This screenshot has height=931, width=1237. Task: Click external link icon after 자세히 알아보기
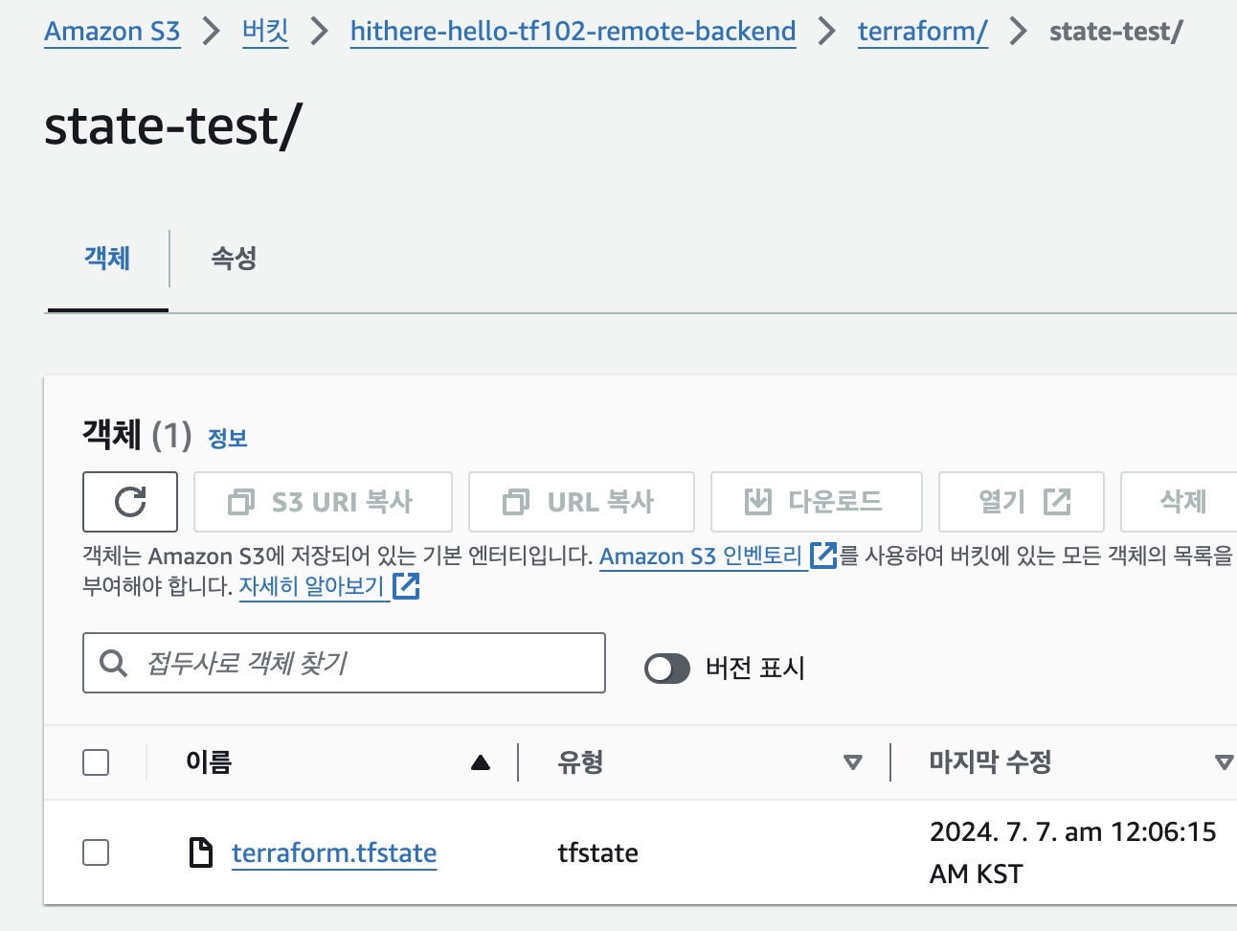[x=406, y=585]
